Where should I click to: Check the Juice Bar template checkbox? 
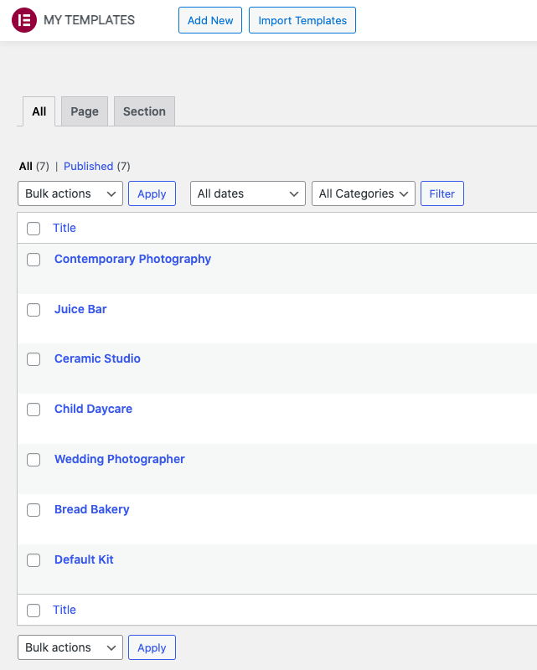click(x=34, y=309)
